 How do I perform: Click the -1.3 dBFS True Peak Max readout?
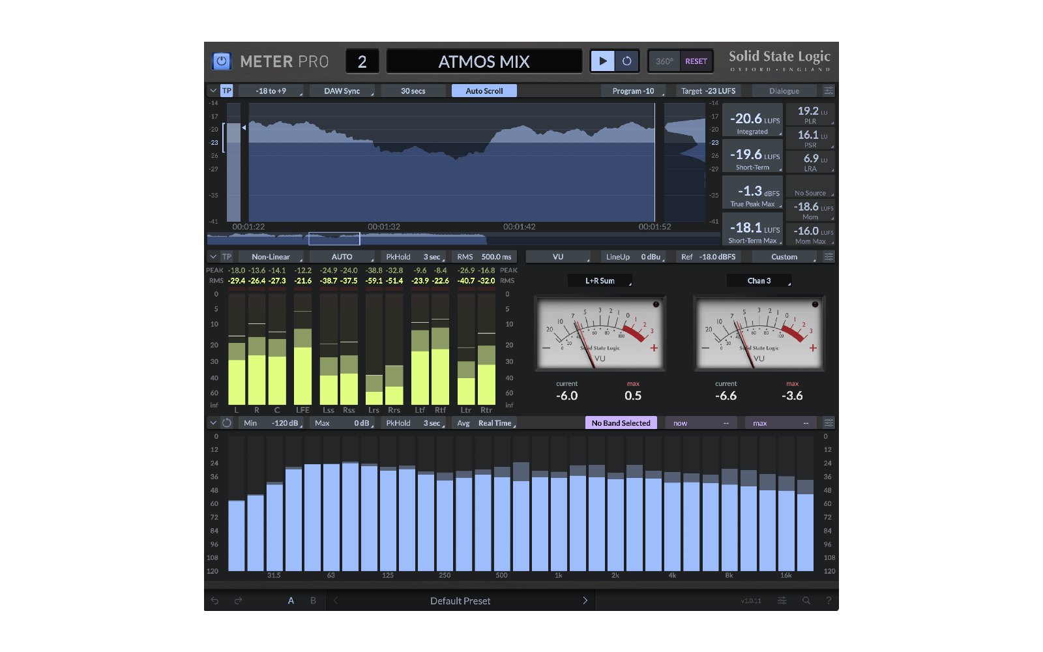[x=752, y=192]
